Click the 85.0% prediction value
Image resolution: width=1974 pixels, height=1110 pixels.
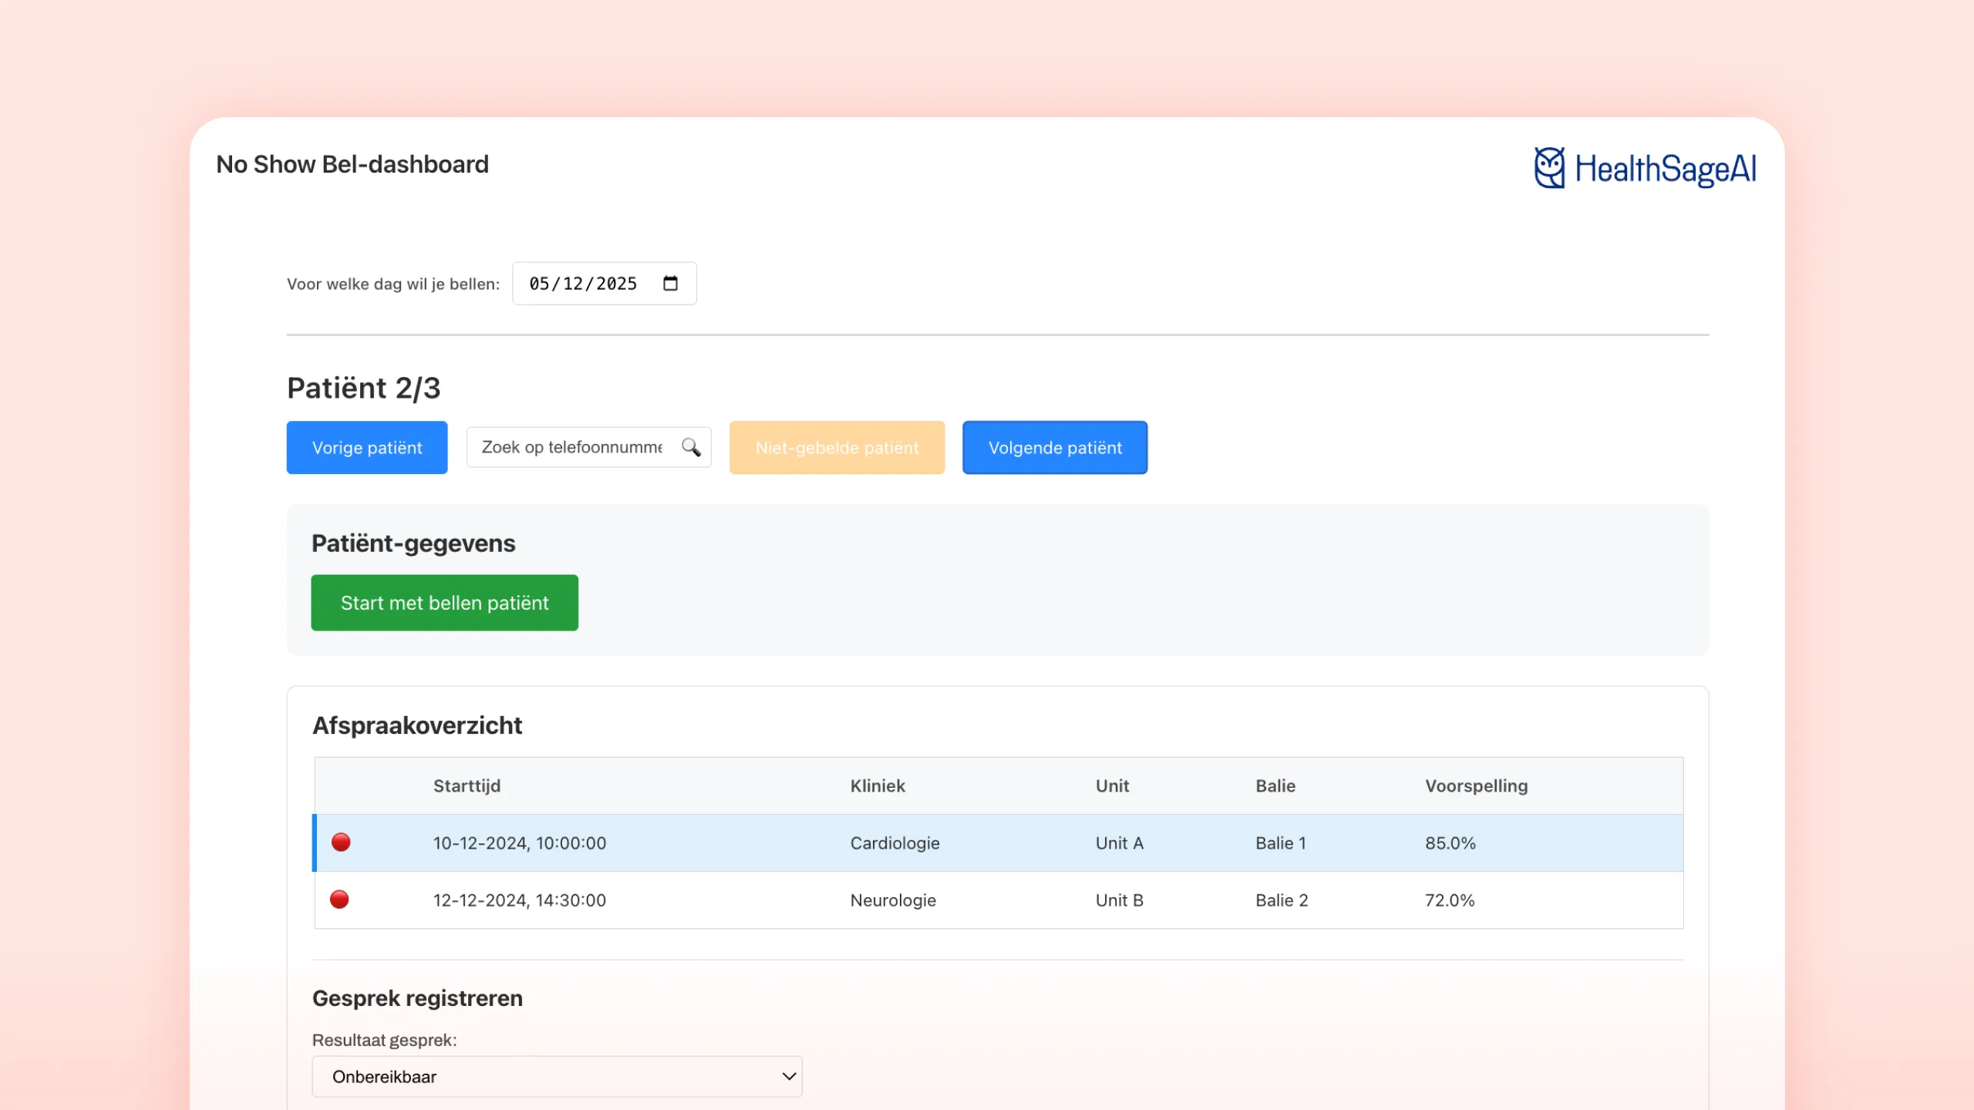pos(1450,843)
